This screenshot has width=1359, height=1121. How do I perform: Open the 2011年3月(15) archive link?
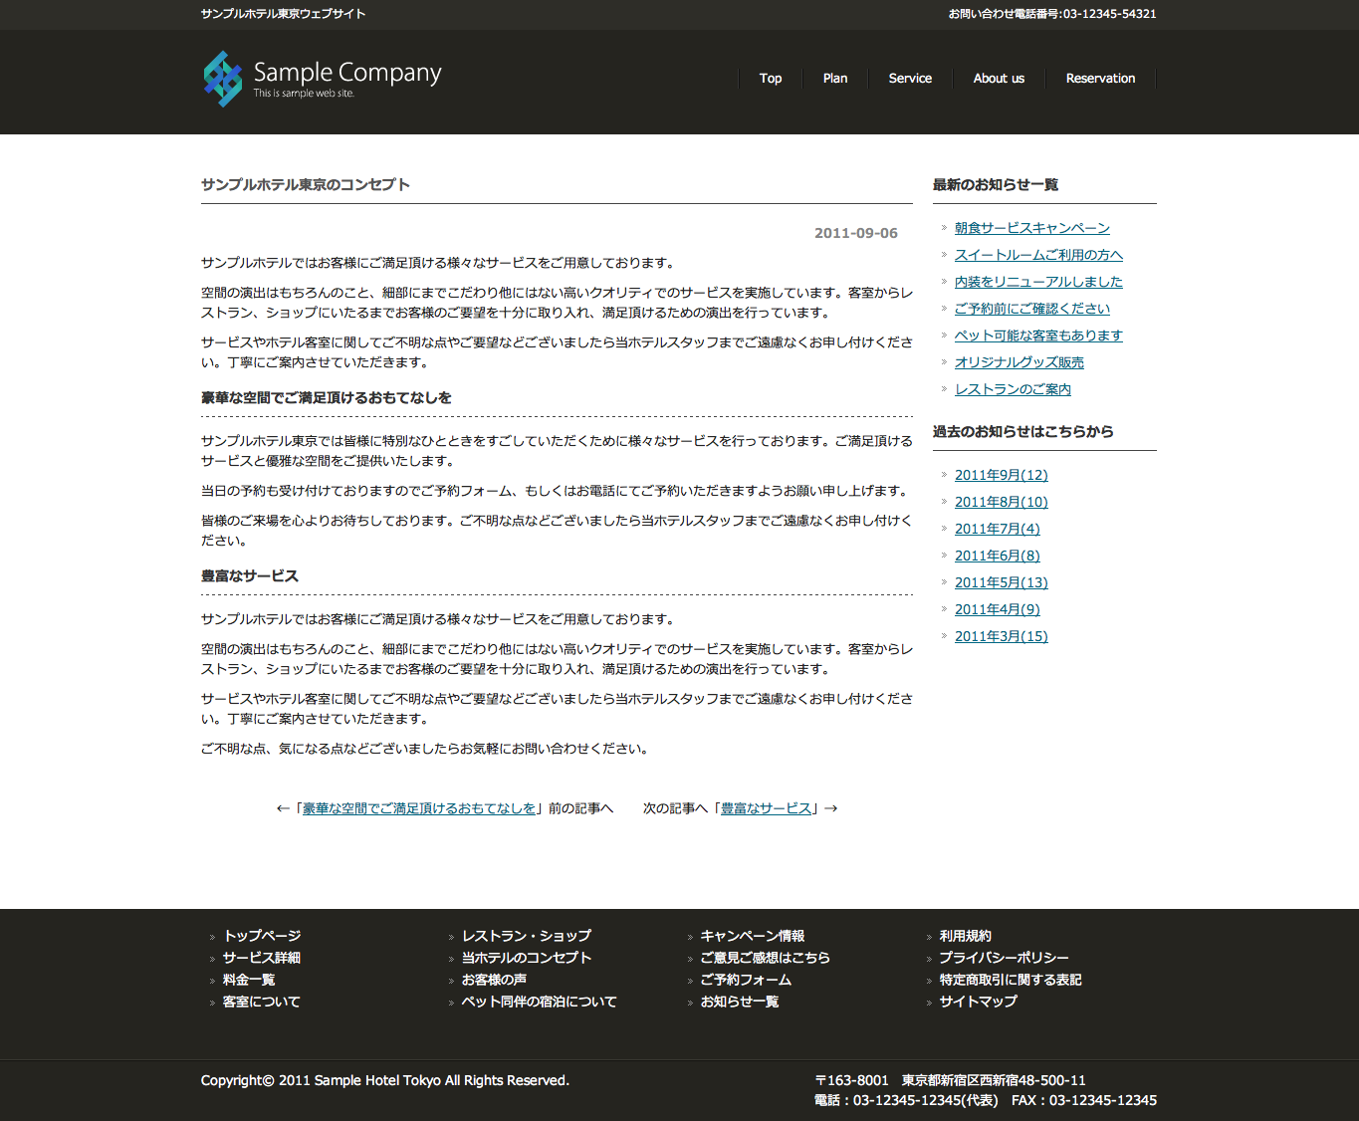click(1001, 636)
